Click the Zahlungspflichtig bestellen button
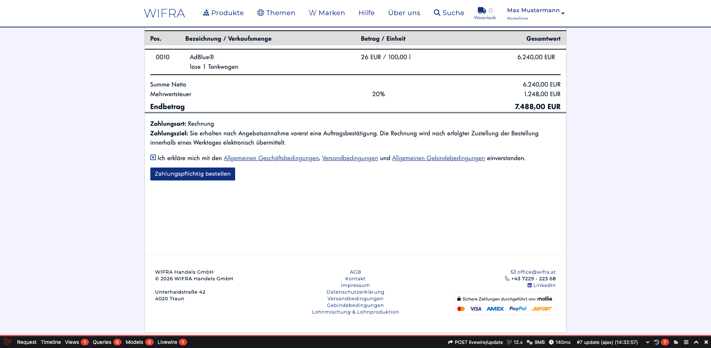 [x=193, y=174]
